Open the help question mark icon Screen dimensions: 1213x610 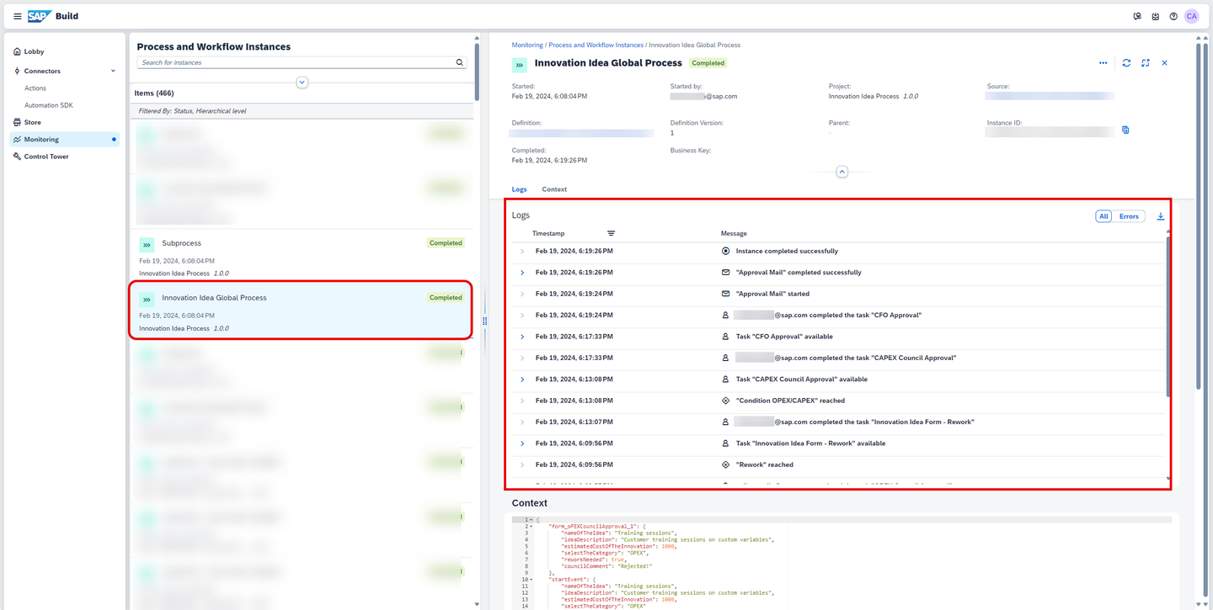pyautogui.click(x=1173, y=16)
